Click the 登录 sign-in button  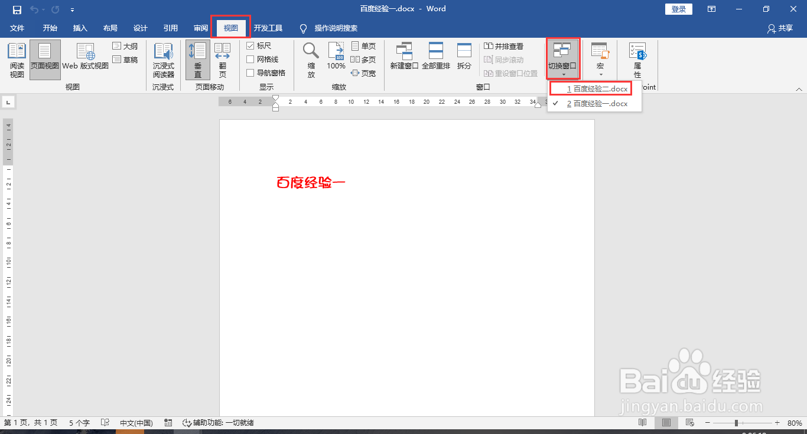coord(678,9)
